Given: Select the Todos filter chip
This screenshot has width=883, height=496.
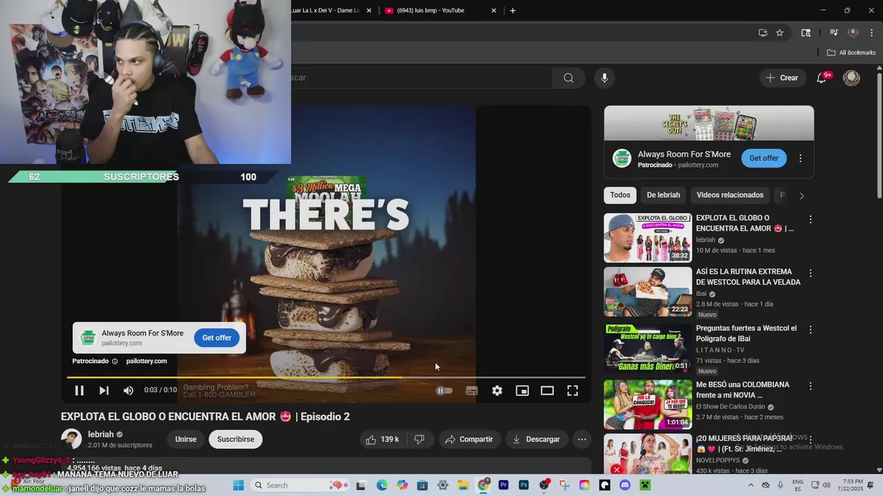Looking at the screenshot, I should (x=620, y=195).
